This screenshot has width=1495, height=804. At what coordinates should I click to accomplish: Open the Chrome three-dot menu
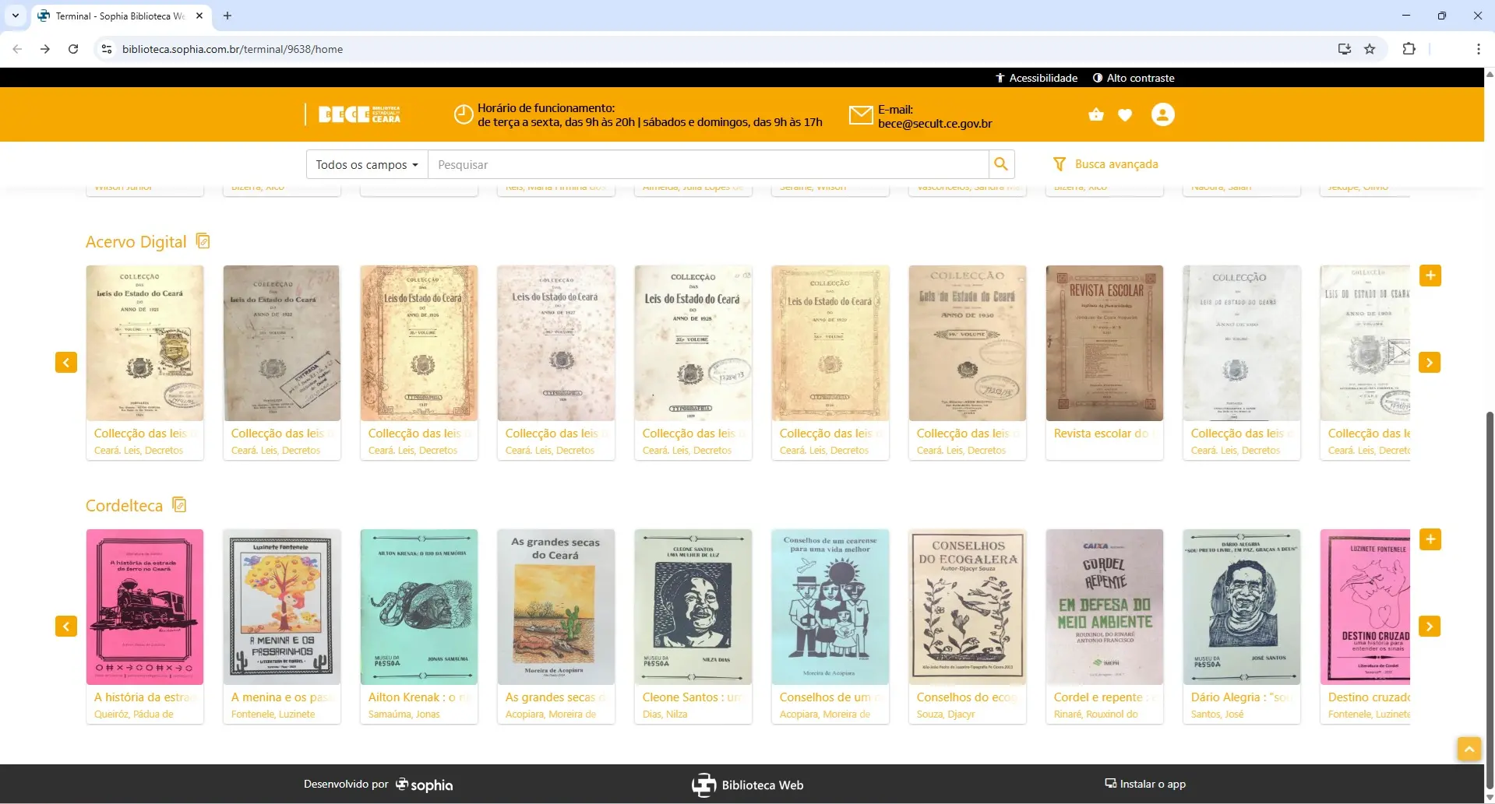[1478, 48]
